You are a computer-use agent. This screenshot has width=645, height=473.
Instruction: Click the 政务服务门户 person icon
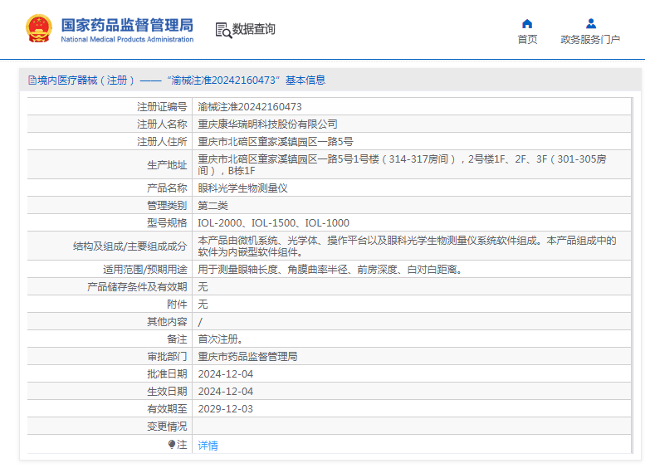pyautogui.click(x=591, y=23)
